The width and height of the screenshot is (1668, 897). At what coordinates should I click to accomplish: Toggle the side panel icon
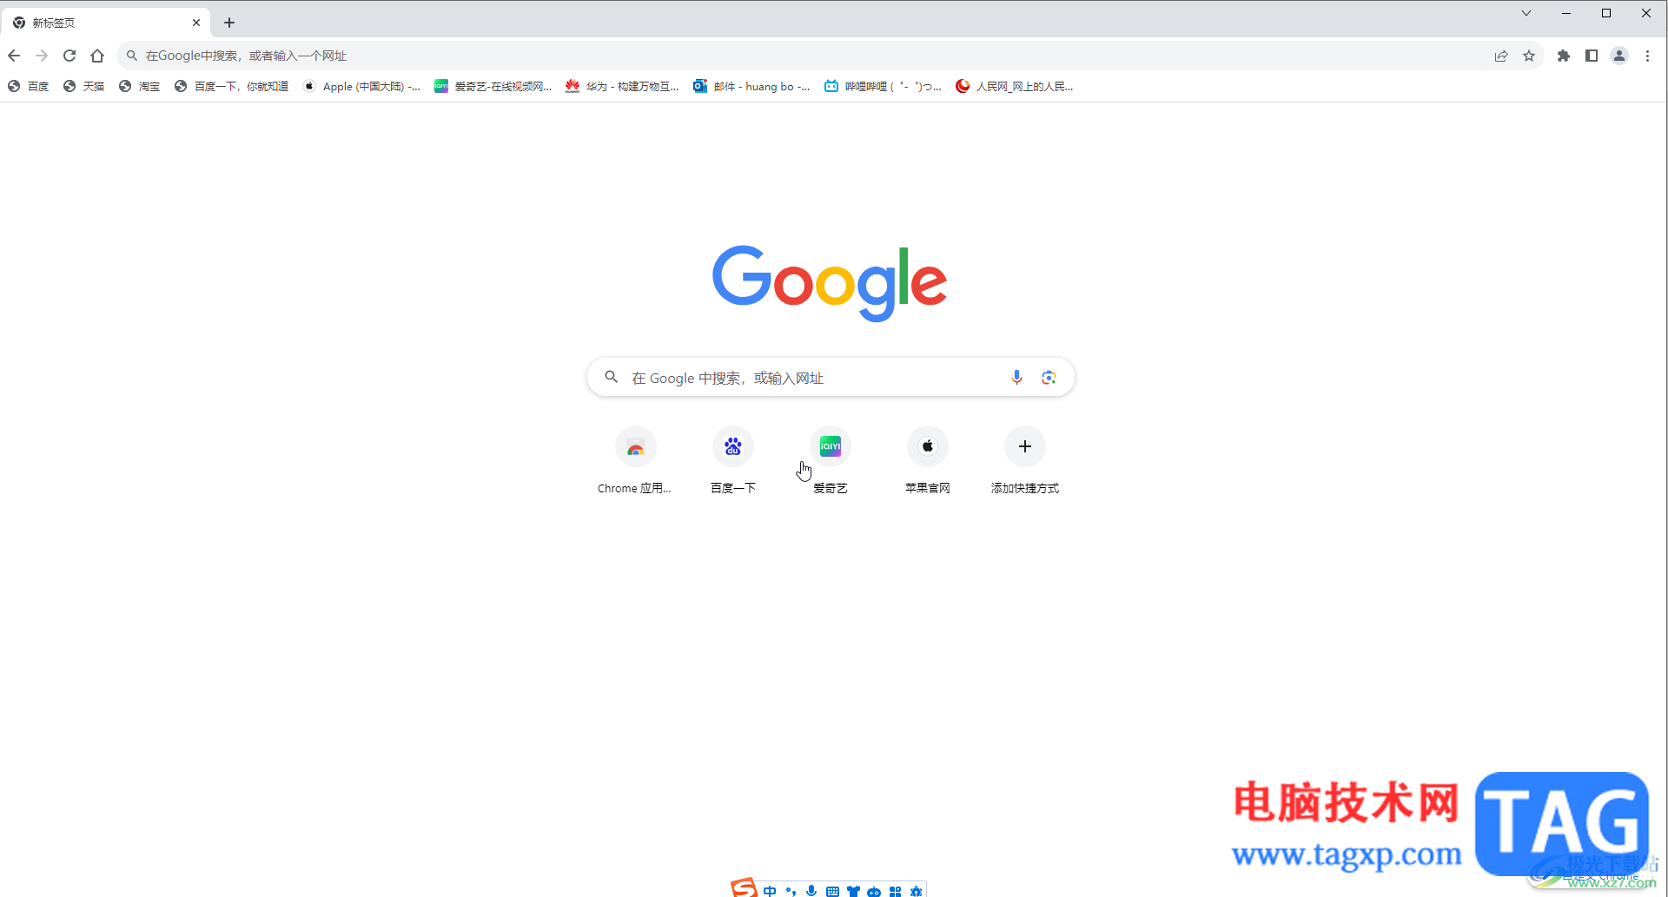tap(1592, 56)
